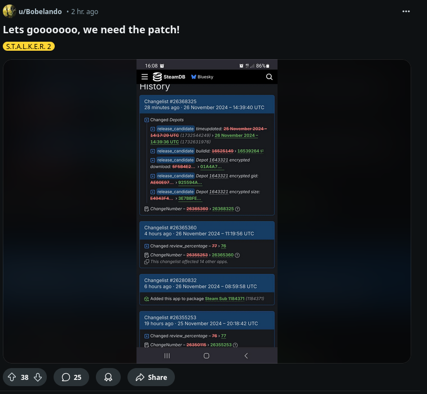Tap the Android recent apps button
Viewport: 427px width, 394px height.
click(167, 356)
